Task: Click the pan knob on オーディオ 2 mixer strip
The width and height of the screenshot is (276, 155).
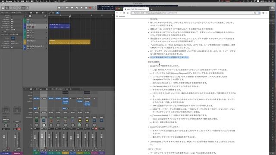Action: [44, 125]
